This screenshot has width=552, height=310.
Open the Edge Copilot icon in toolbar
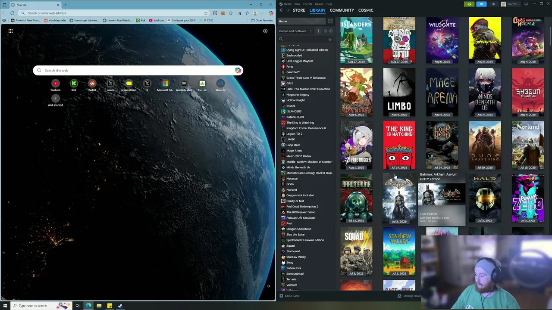(x=271, y=13)
